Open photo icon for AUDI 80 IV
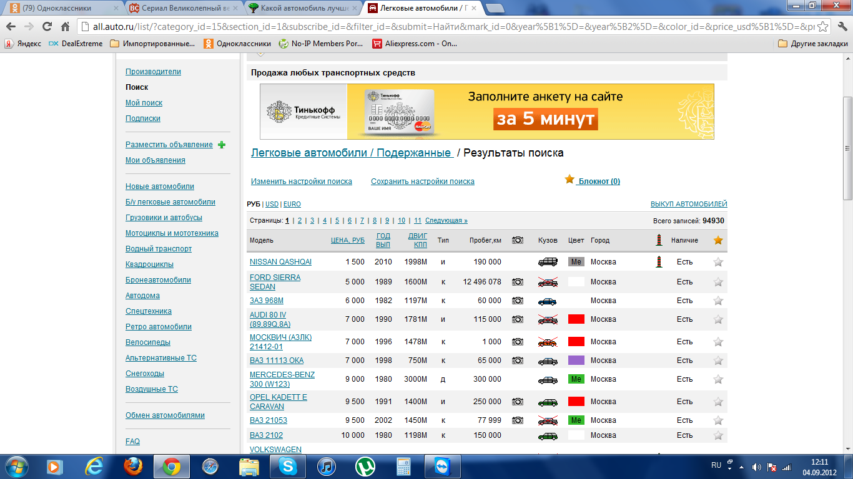Viewport: 853px width, 479px height. click(x=518, y=319)
